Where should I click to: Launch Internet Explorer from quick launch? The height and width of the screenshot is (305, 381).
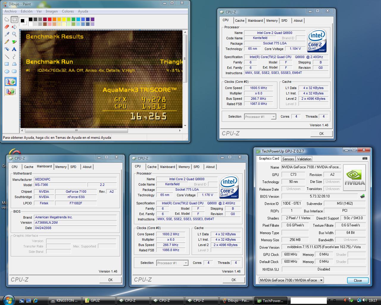pos(35,301)
